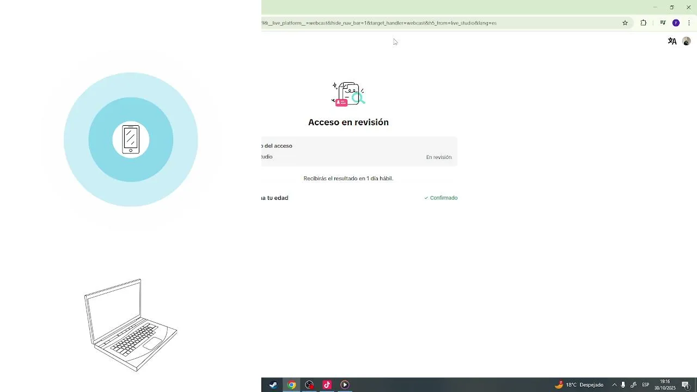Click the phone icon in the blue circle
Viewport: 697px width, 392px height.
point(131,139)
